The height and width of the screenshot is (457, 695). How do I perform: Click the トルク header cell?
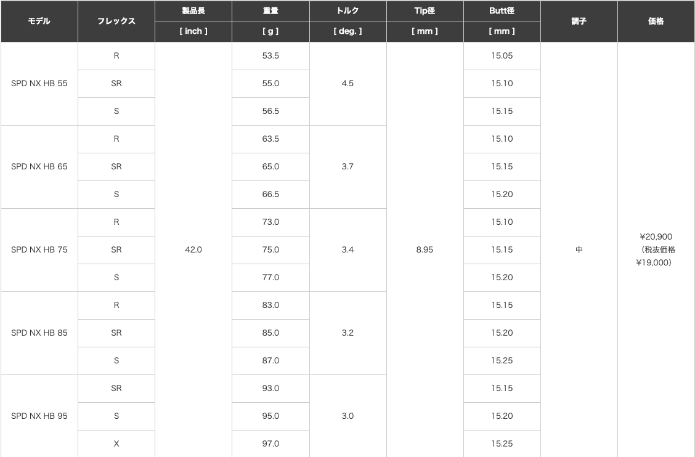pos(347,11)
